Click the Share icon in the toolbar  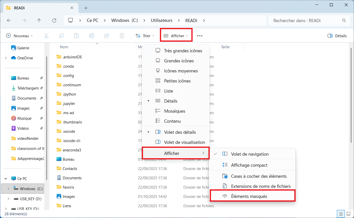[x=107, y=36]
